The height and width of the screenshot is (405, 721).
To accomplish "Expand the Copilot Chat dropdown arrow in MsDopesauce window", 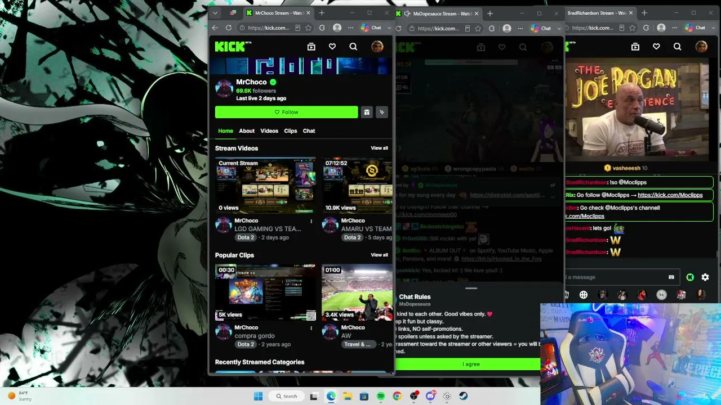I will pyautogui.click(x=559, y=28).
